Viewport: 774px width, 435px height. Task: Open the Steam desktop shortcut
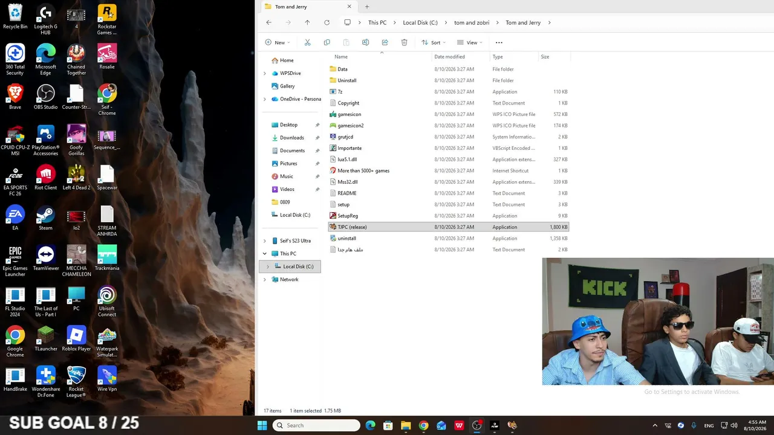pyautogui.click(x=45, y=218)
